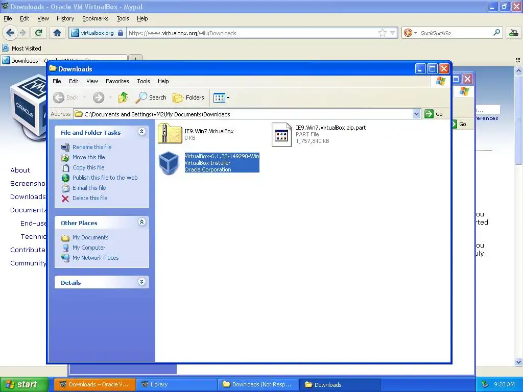
Task: Open the Explorer Tools menu
Action: (x=144, y=81)
